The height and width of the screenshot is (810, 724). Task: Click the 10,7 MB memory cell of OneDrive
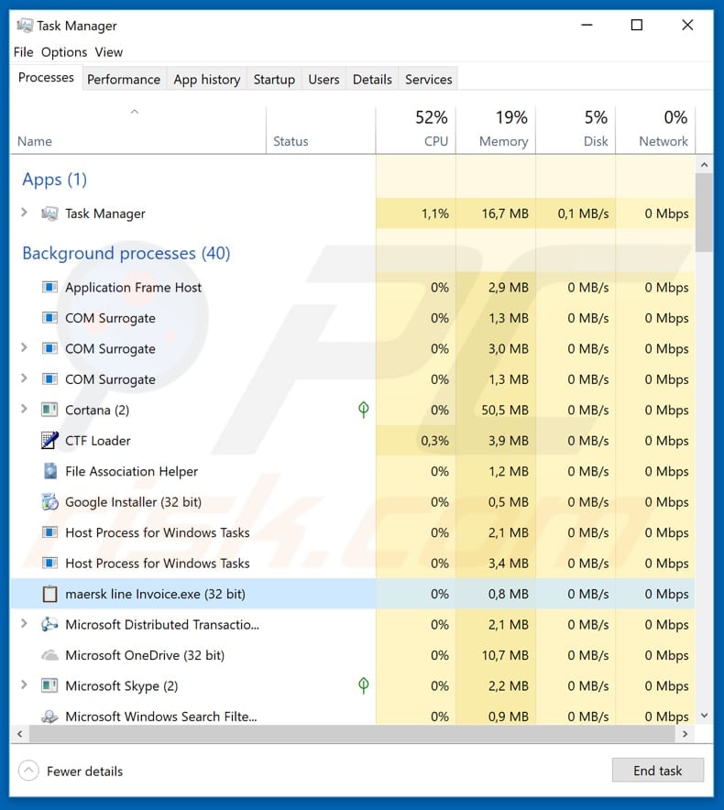pos(496,655)
